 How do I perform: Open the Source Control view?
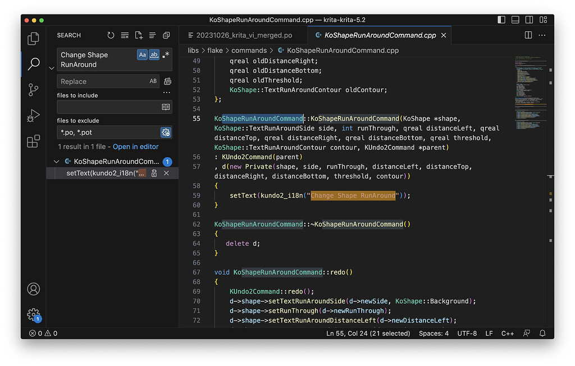34,90
